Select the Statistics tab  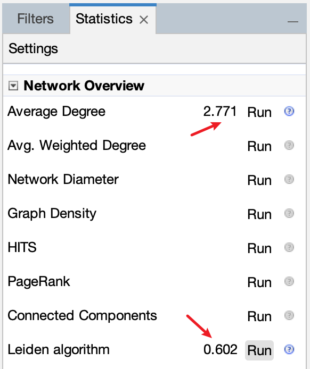click(104, 19)
